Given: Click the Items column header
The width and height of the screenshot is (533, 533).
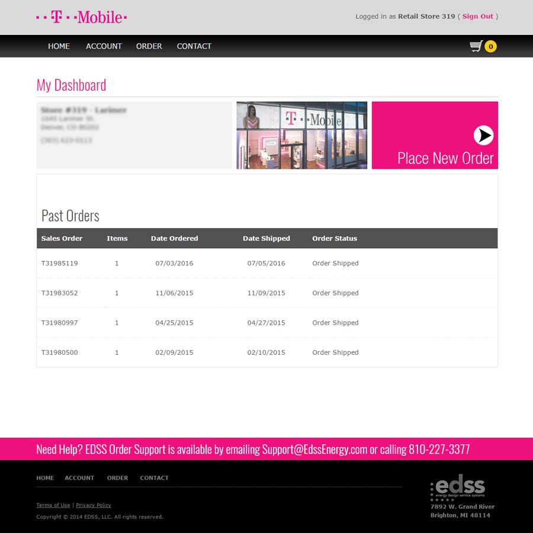Looking at the screenshot, I should point(117,238).
